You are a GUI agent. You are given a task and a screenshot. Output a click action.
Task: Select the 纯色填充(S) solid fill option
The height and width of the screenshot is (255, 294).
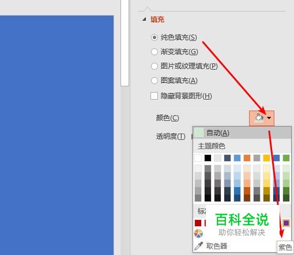[x=174, y=37]
